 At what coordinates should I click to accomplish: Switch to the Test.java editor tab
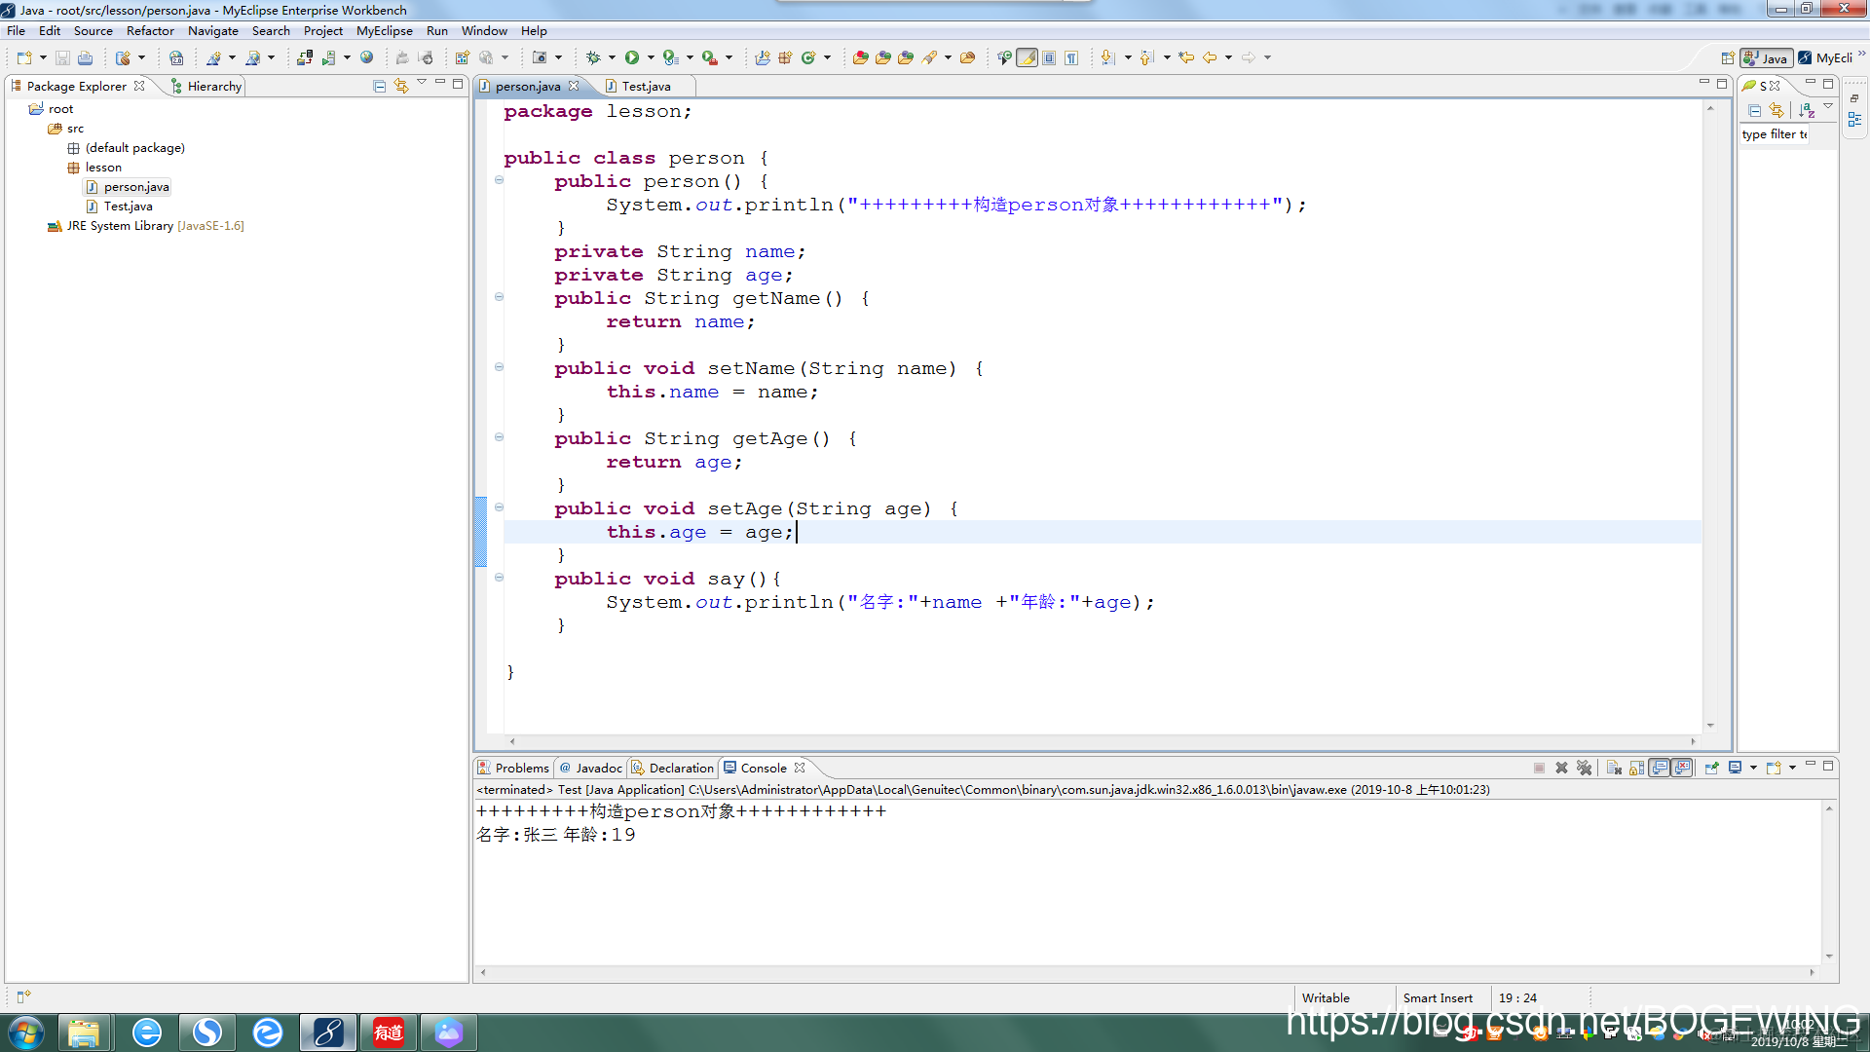tap(645, 86)
